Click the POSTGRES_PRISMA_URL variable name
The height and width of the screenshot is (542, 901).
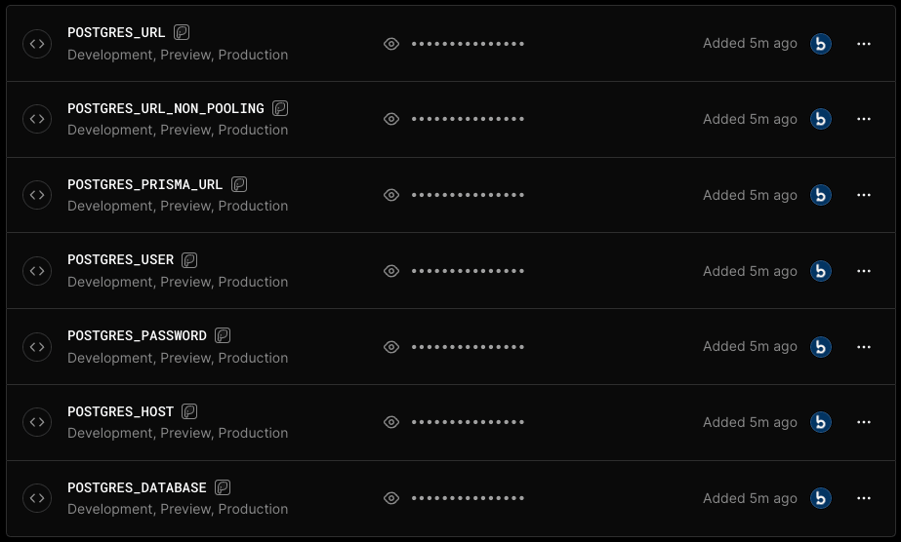(x=144, y=184)
